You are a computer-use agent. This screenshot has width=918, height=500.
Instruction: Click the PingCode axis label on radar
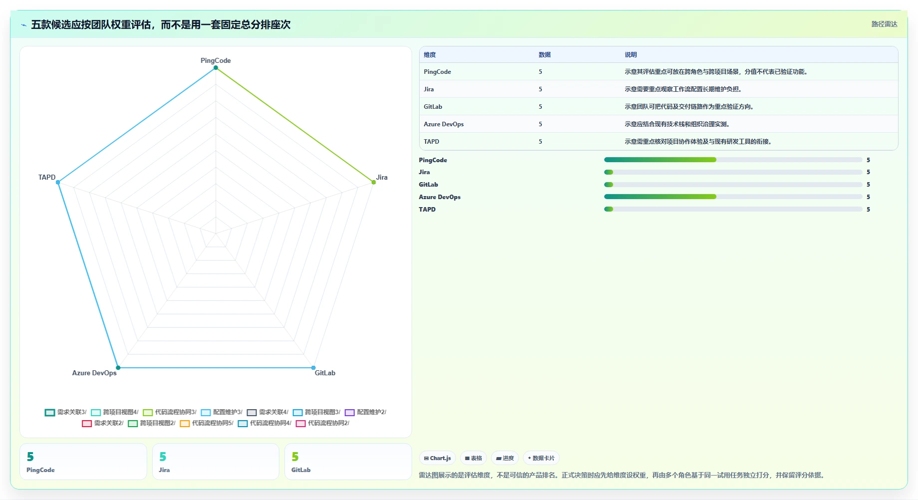coord(216,60)
